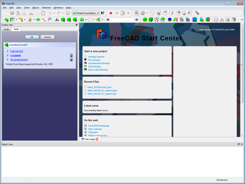Show more toolbar items chevron
Screen dimensions: 245x184
pos(242,20)
